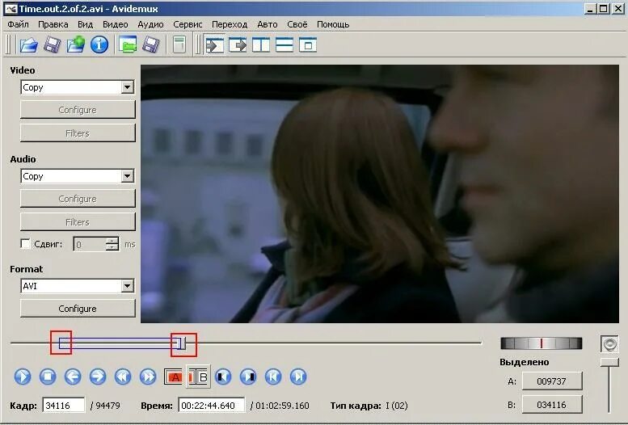The width and height of the screenshot is (628, 425).
Task: Click the Save project floppy icon
Action: [151, 44]
